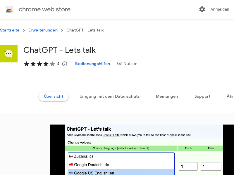The image size is (234, 175).
Task: Go to Startseite breadcrumb link
Action: [x=10, y=30]
